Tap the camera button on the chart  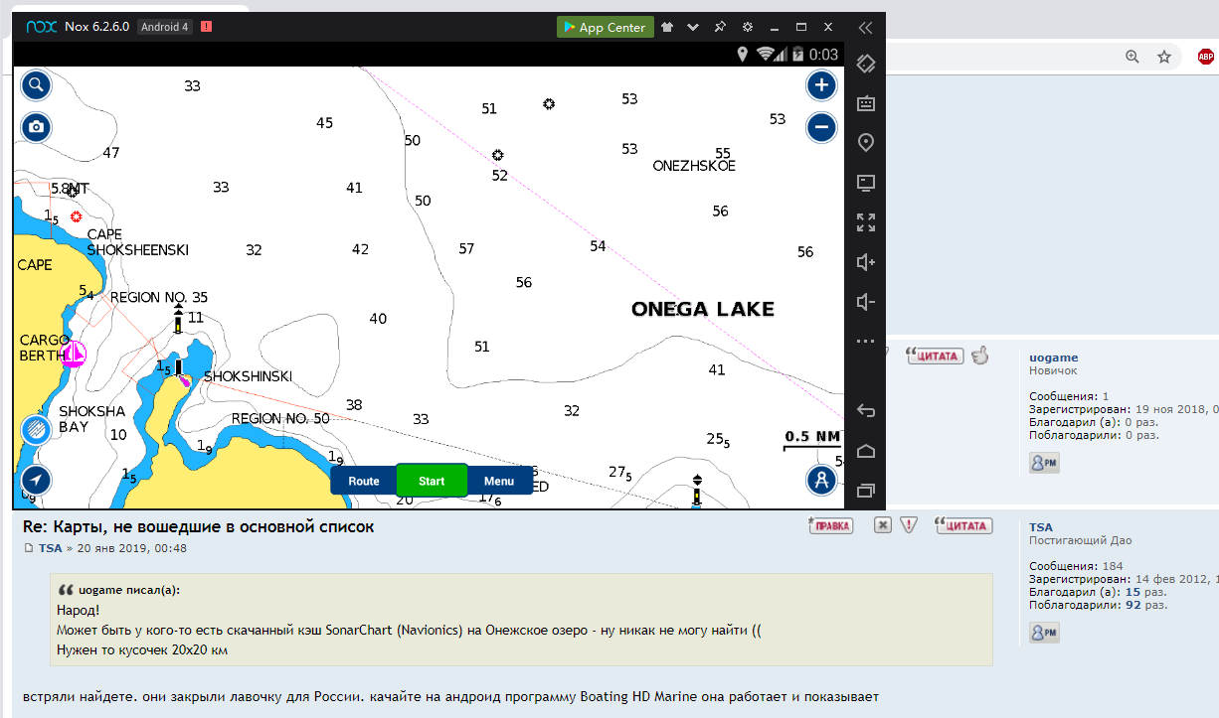coord(37,127)
